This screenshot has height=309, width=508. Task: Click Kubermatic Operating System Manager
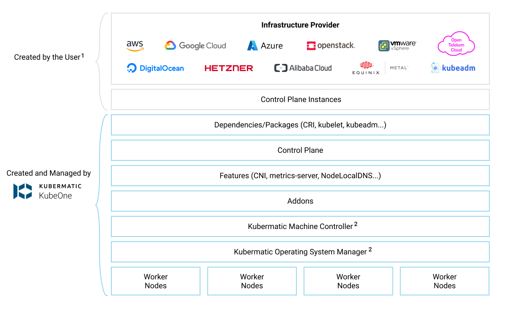tap(300, 252)
